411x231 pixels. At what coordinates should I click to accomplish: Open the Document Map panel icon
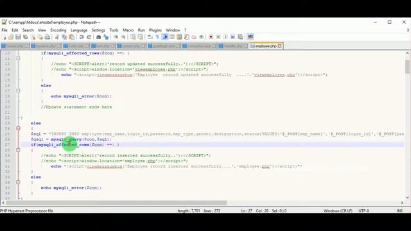pos(179,37)
